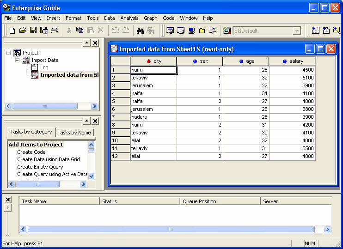Open the Insert menu
This screenshot has height=249, width=343.
(53, 18)
